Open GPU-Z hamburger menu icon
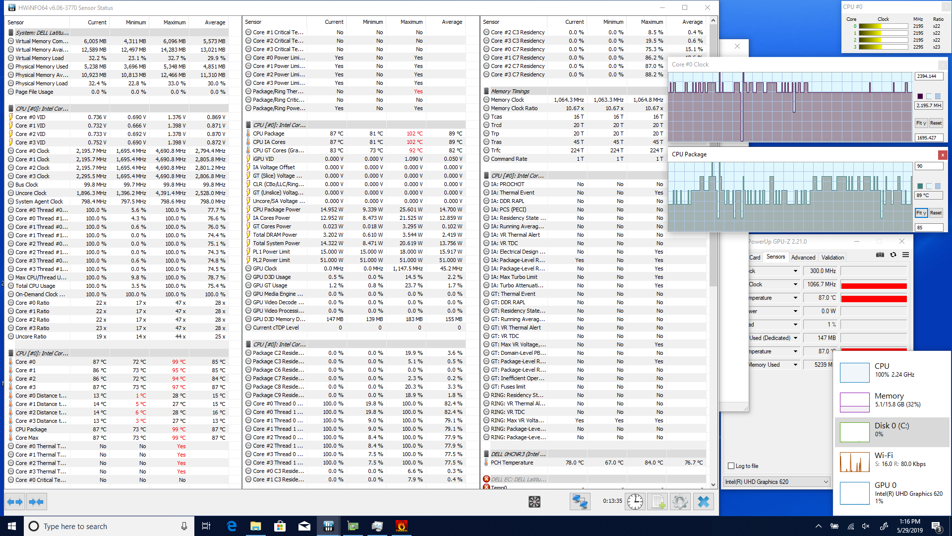Screen dimensions: 952x536 point(905,255)
